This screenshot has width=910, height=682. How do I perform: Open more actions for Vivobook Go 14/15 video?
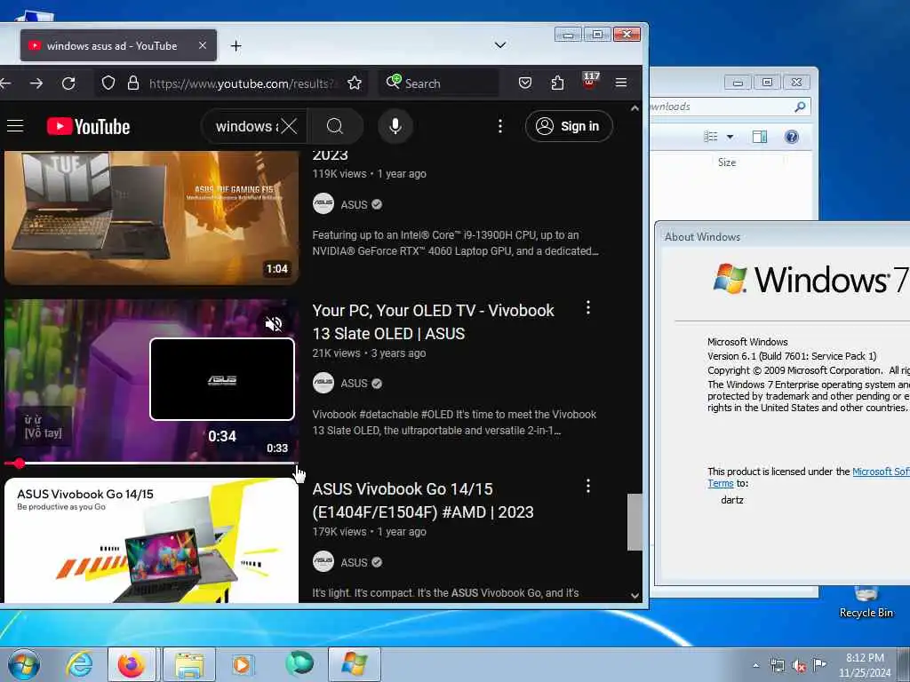[x=588, y=486]
